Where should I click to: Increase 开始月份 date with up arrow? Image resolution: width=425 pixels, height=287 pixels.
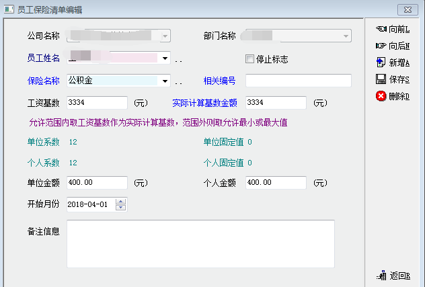(120, 202)
